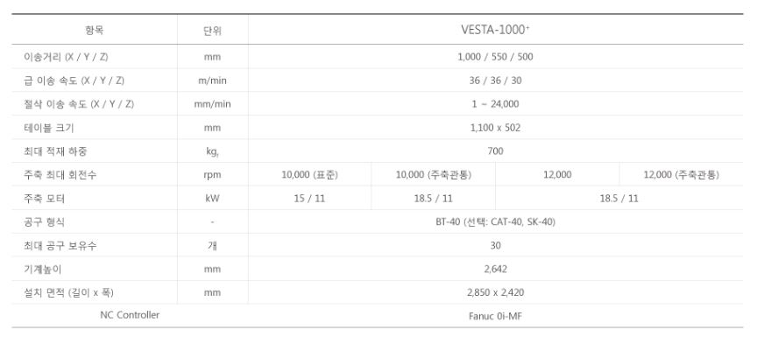
Task: Select the Fanuc 0i-MF controller cell
Action: click(495, 317)
